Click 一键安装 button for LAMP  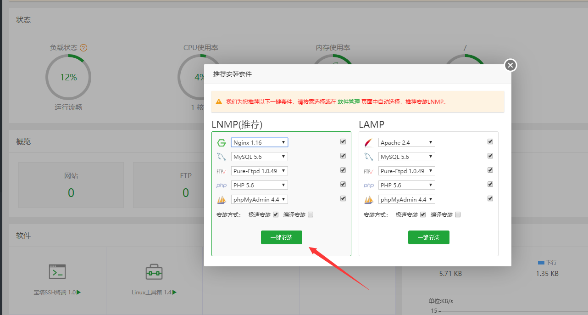coord(429,237)
